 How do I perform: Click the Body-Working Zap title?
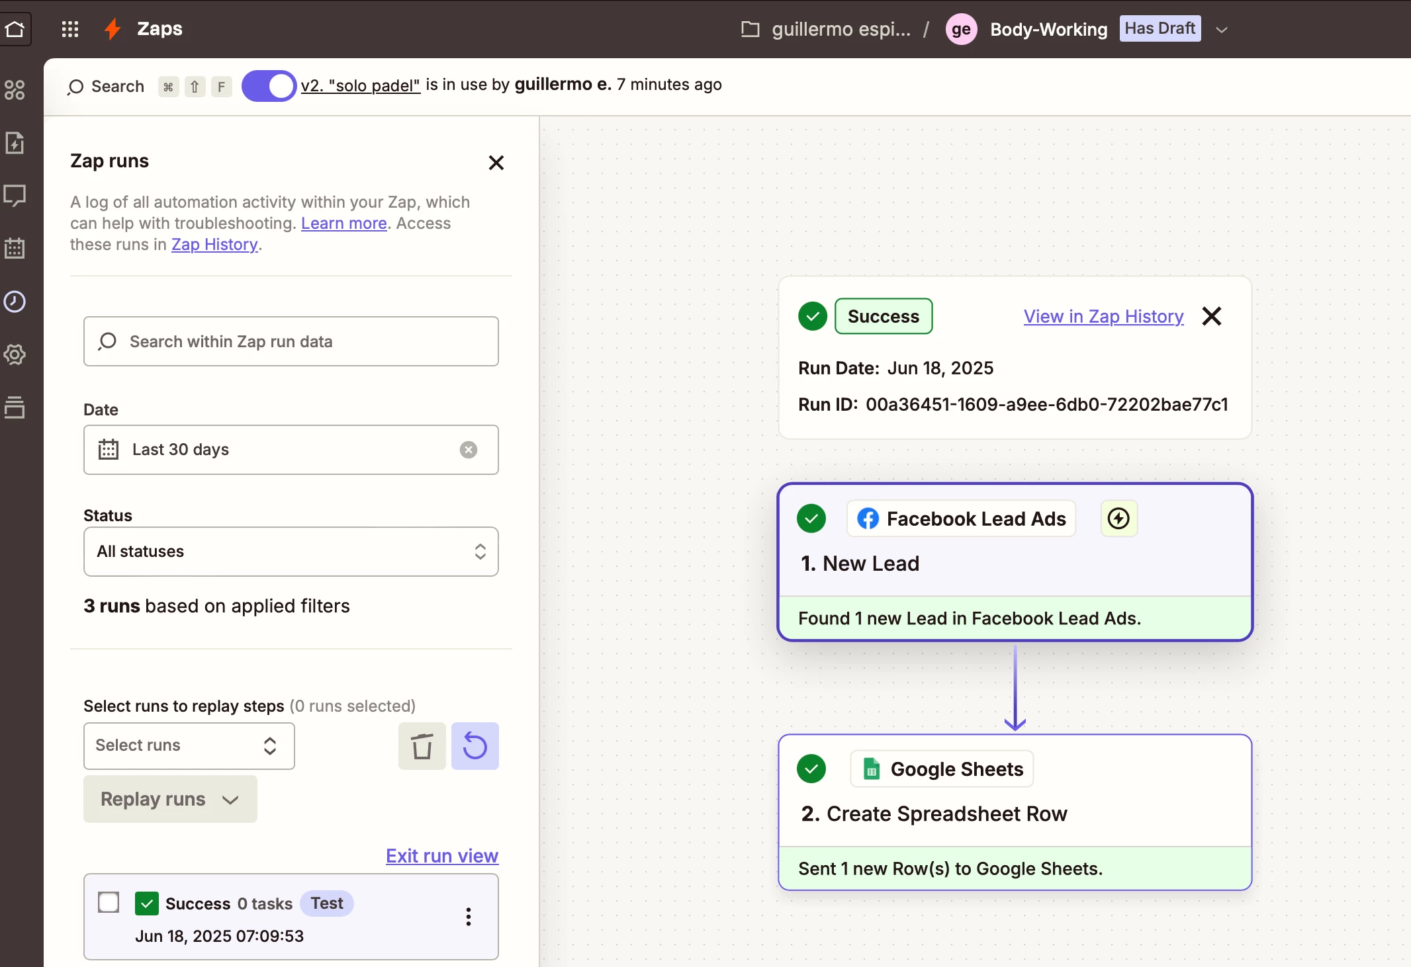point(1049,30)
